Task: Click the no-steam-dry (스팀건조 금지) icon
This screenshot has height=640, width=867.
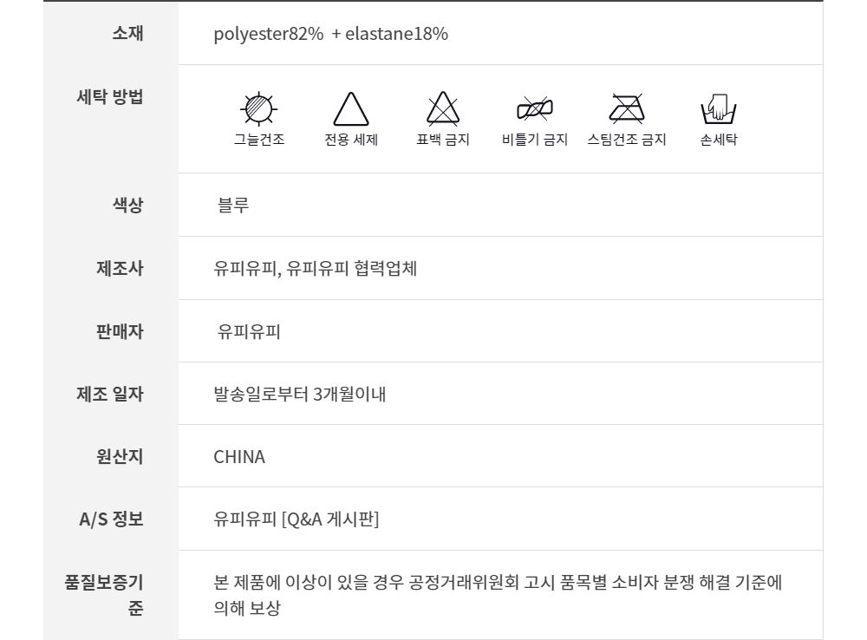Action: coord(626,108)
